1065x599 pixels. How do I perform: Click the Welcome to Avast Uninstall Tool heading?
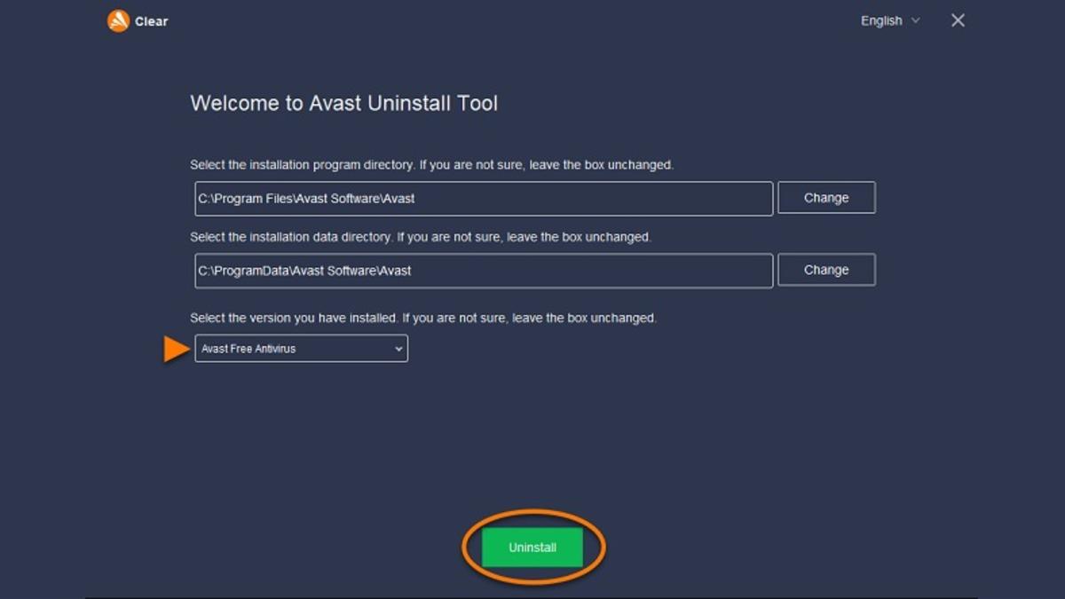point(345,103)
